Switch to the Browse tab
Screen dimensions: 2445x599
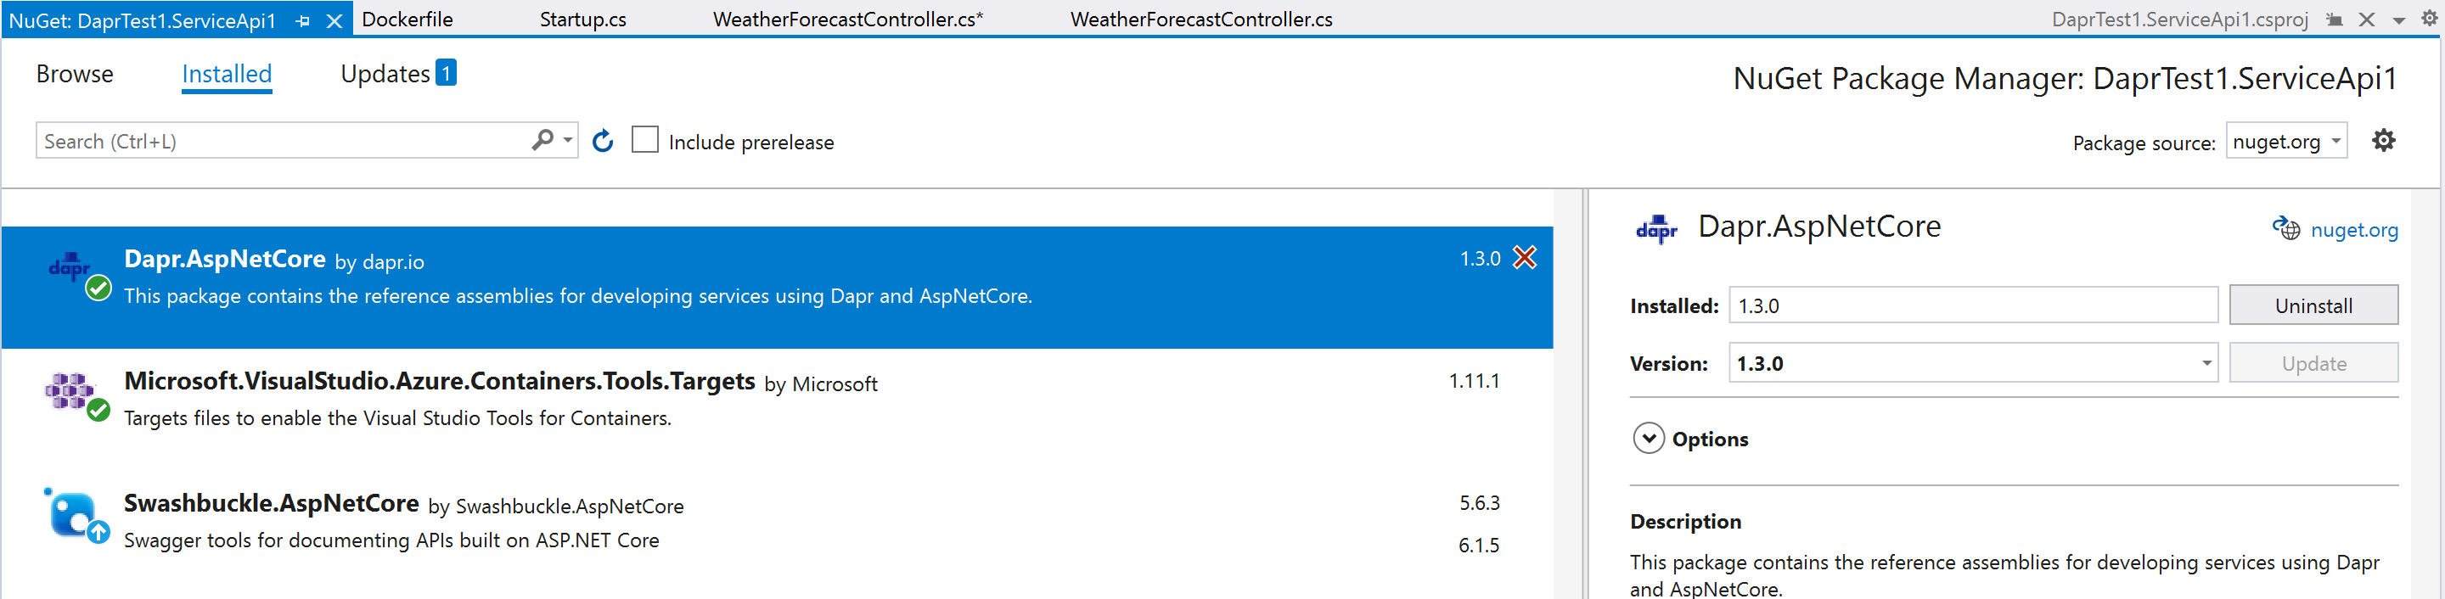[75, 74]
